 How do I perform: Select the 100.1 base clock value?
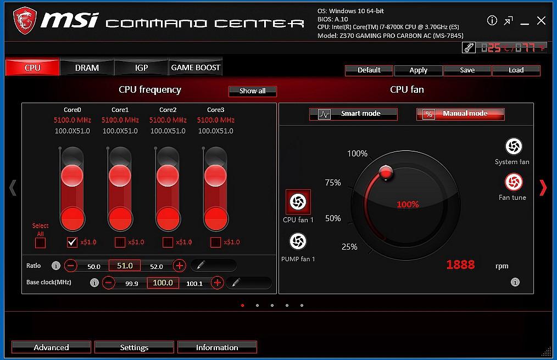(194, 284)
